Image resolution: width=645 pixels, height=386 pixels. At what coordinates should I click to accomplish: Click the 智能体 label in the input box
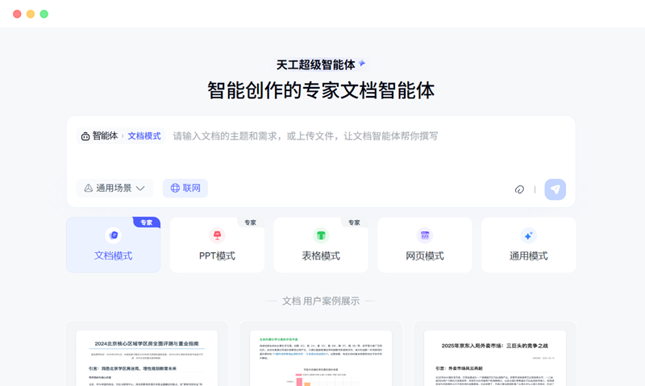coord(105,136)
